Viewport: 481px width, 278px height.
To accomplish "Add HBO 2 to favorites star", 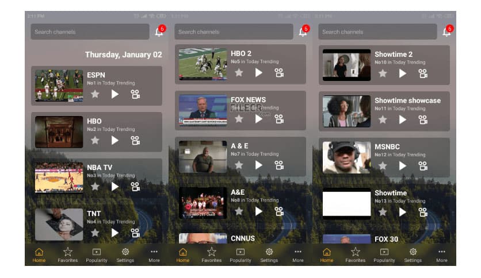I will click(239, 72).
